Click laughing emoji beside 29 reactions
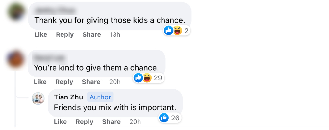Image resolution: width=329 pixels, height=130 pixels. pos(147,78)
